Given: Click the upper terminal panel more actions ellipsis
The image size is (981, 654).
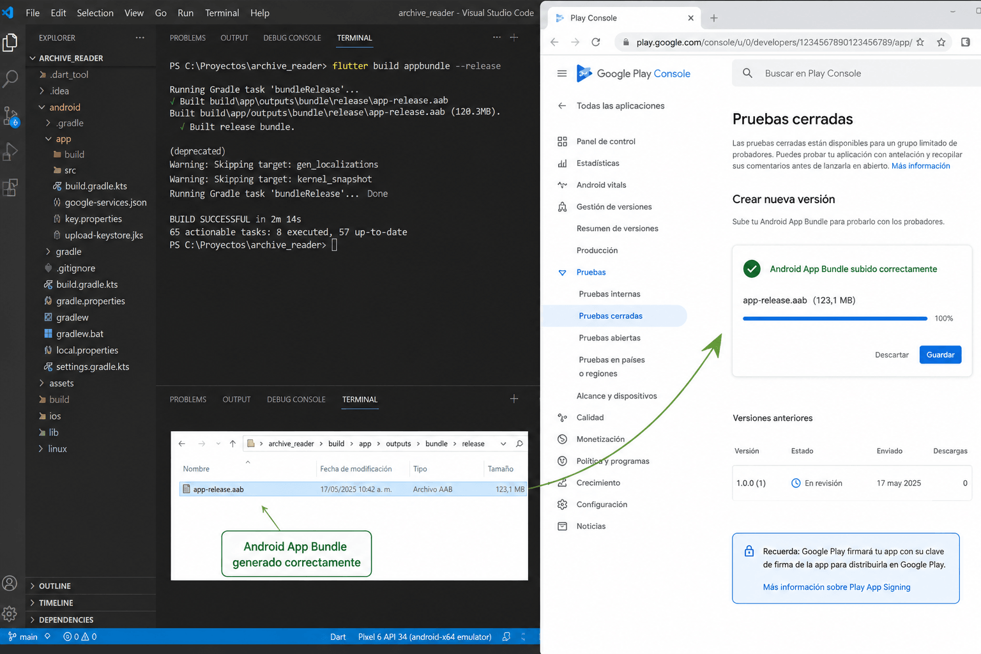Looking at the screenshot, I should pyautogui.click(x=497, y=37).
